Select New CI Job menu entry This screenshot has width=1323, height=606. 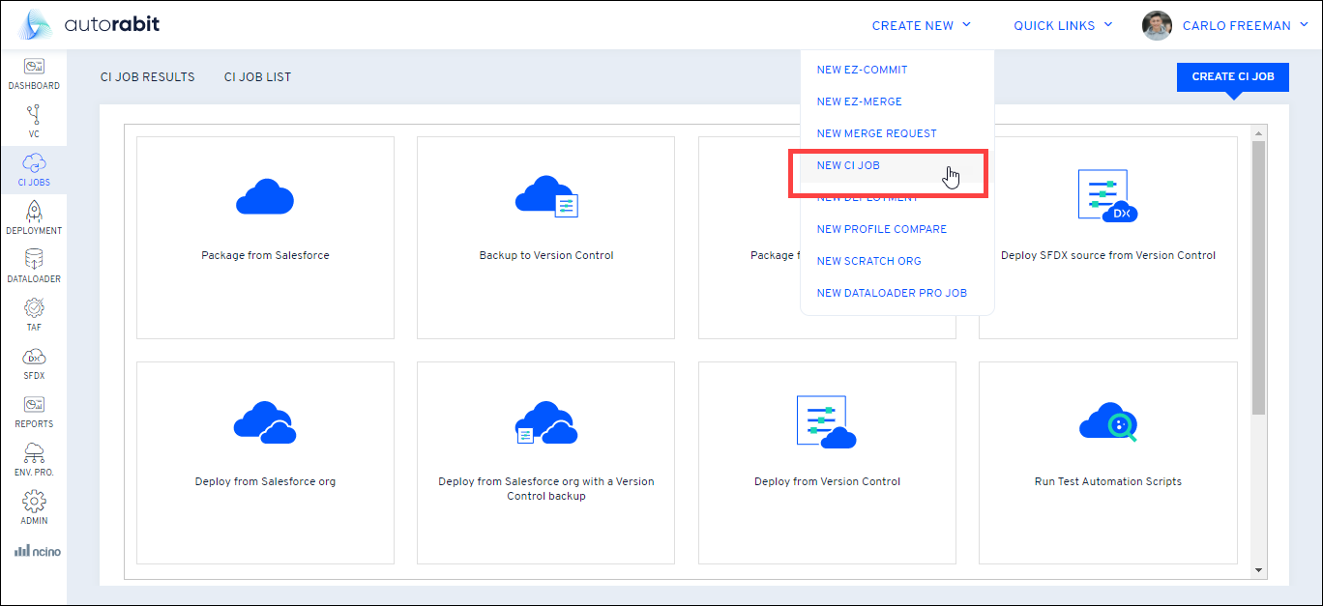click(x=848, y=165)
